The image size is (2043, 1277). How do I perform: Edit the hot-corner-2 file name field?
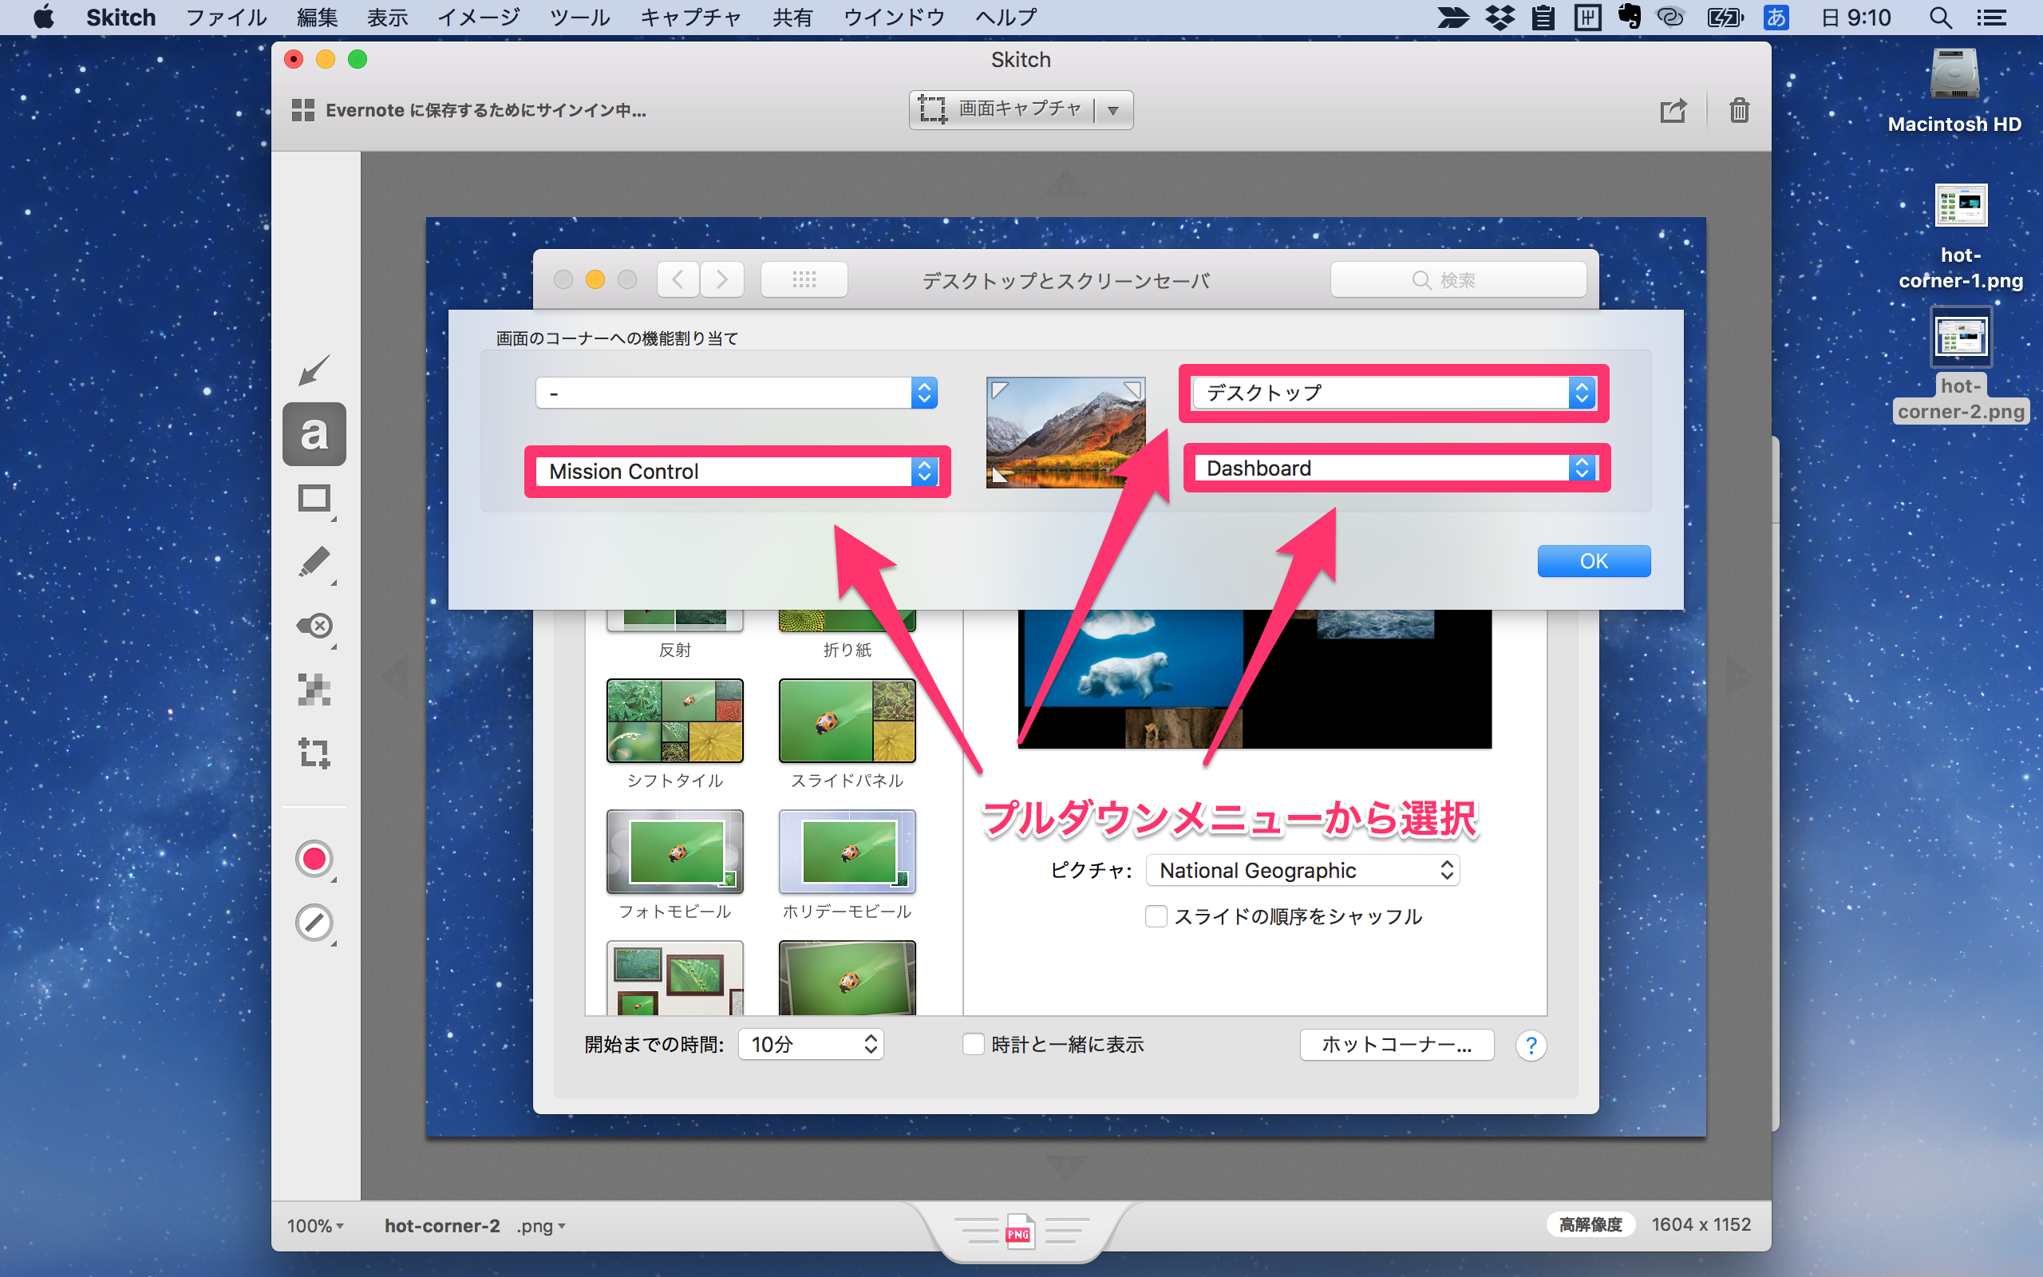pyautogui.click(x=442, y=1225)
